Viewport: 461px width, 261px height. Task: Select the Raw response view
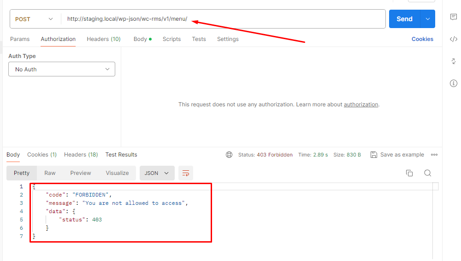click(50, 173)
